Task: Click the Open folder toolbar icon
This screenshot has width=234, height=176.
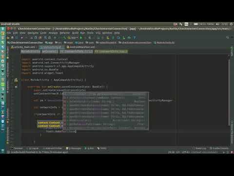Action: click(x=8, y=38)
